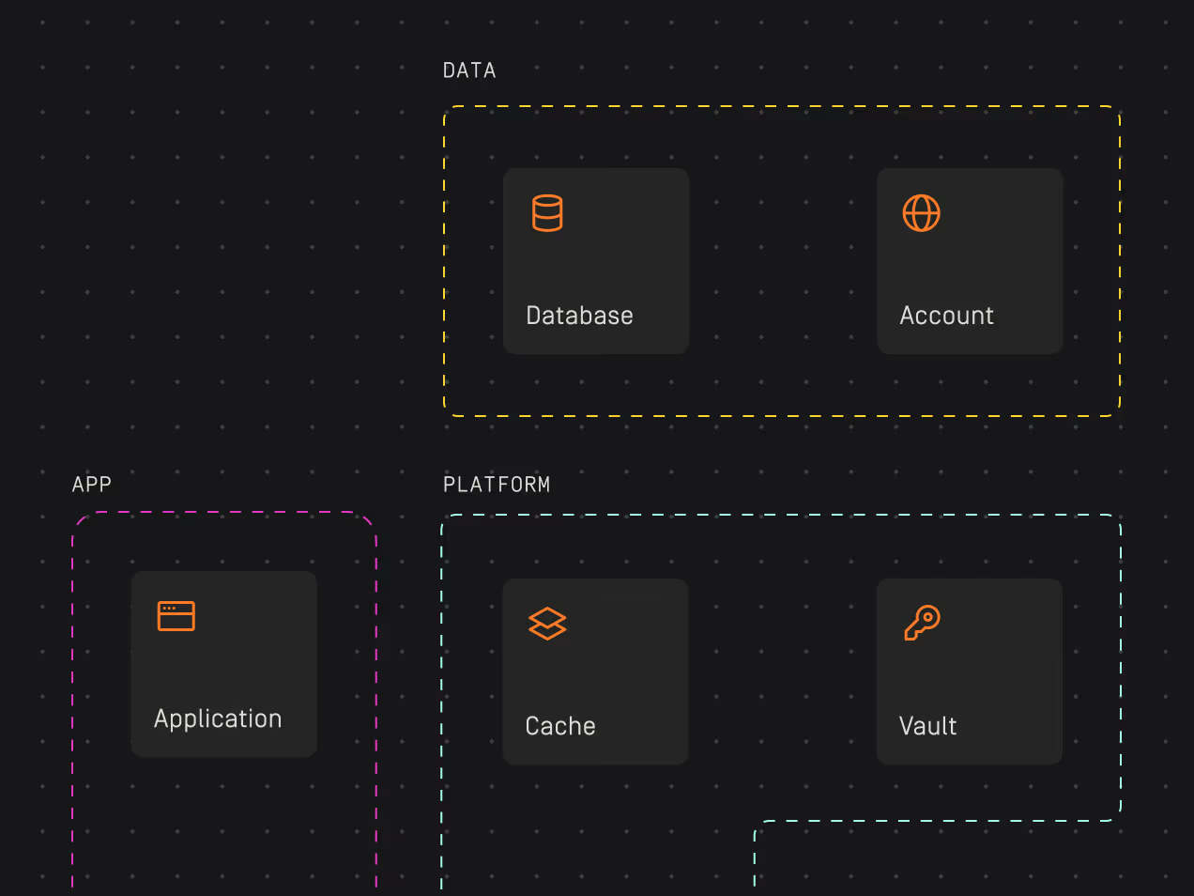Click the Application node card
The image size is (1194, 896).
point(223,664)
